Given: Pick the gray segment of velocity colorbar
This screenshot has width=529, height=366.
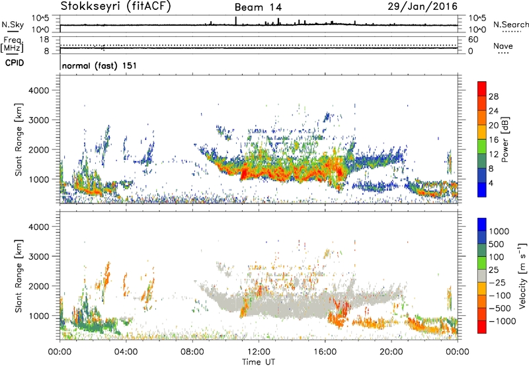Looking at the screenshot, I should (x=482, y=275).
